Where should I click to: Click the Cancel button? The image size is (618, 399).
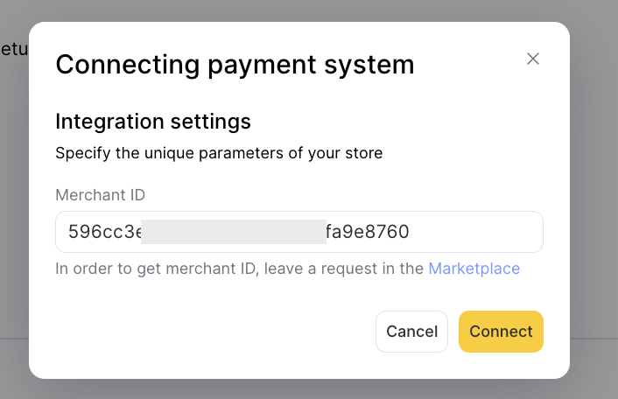(x=412, y=332)
